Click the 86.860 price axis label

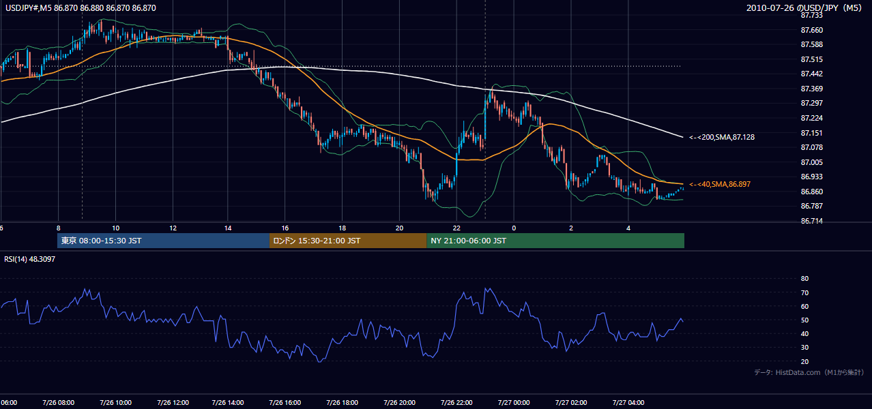click(811, 192)
